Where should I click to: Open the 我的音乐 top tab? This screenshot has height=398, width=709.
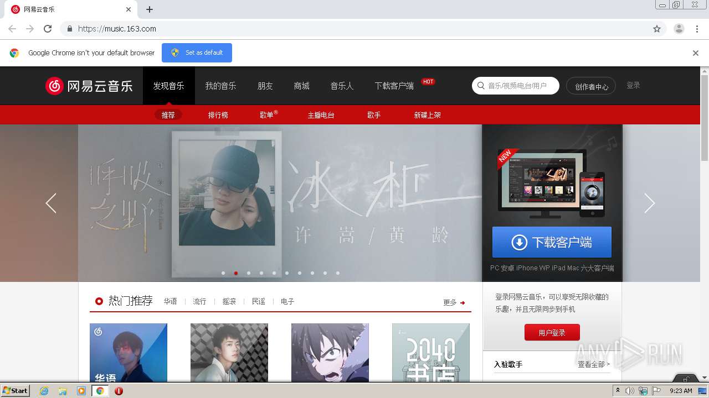point(220,86)
